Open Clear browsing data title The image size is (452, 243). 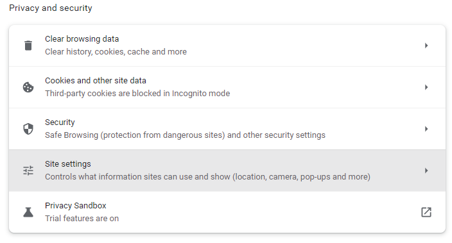(82, 39)
